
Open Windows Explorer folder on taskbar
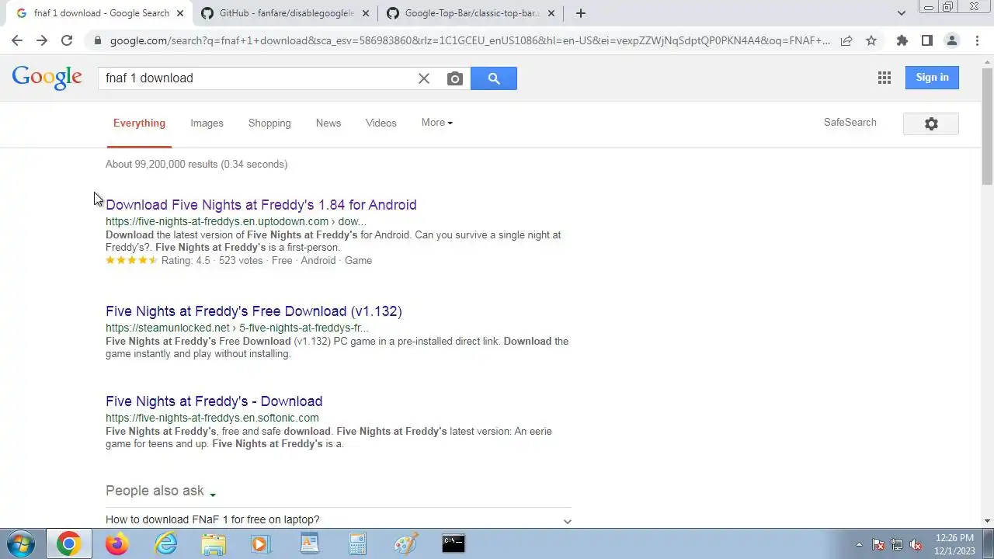pos(214,543)
